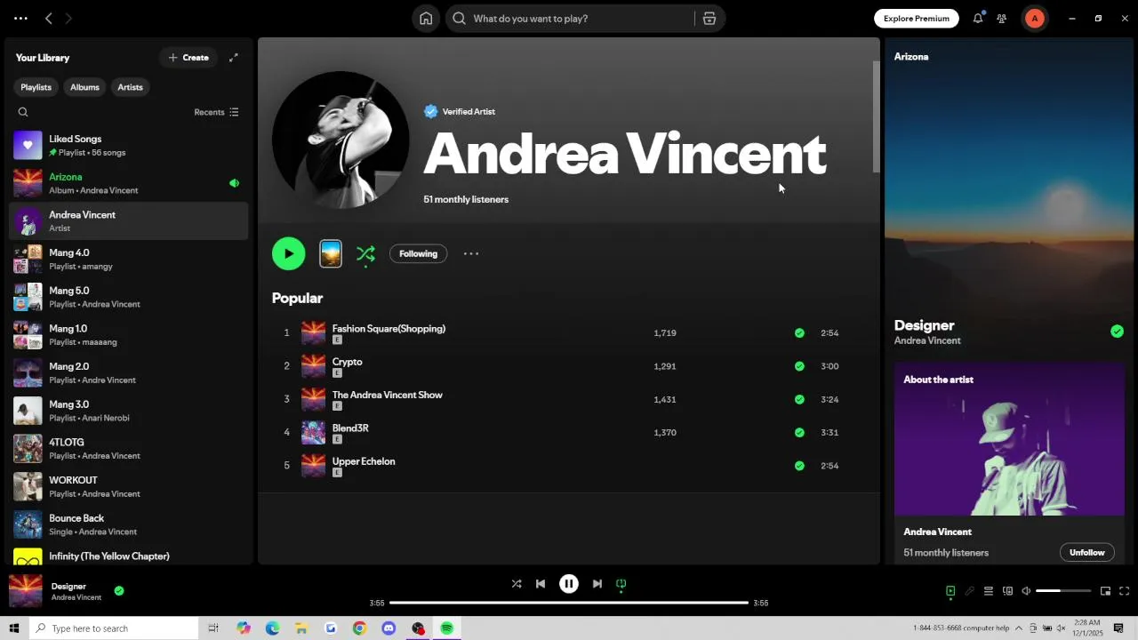Viewport: 1138px width, 640px height.
Task: Open more options for Andrea Vincent
Action: click(471, 253)
